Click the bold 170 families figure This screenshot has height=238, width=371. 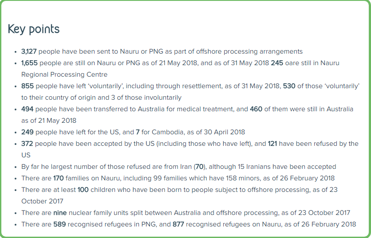click(58, 178)
